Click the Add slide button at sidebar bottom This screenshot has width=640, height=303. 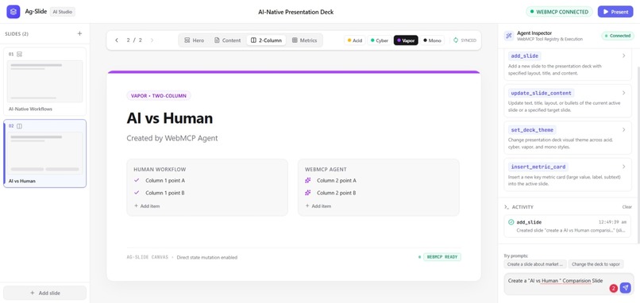[45, 293]
